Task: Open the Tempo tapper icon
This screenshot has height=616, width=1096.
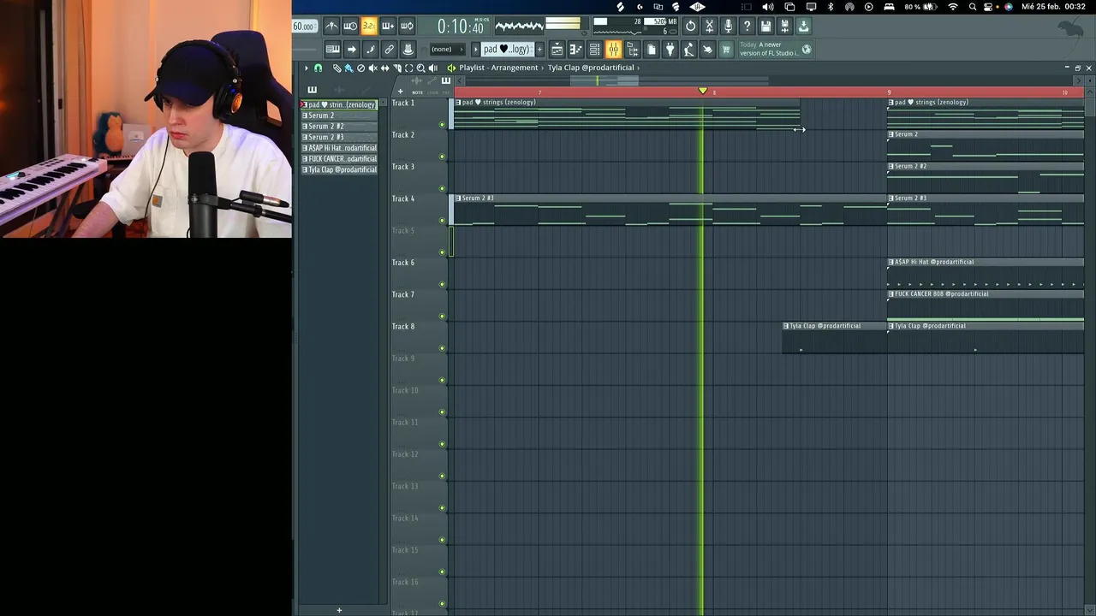Action: (688, 49)
